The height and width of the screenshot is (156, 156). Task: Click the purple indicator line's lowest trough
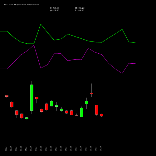[x=122, y=73]
